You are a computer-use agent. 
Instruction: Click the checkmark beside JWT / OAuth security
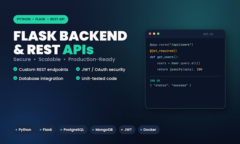pos(78,69)
